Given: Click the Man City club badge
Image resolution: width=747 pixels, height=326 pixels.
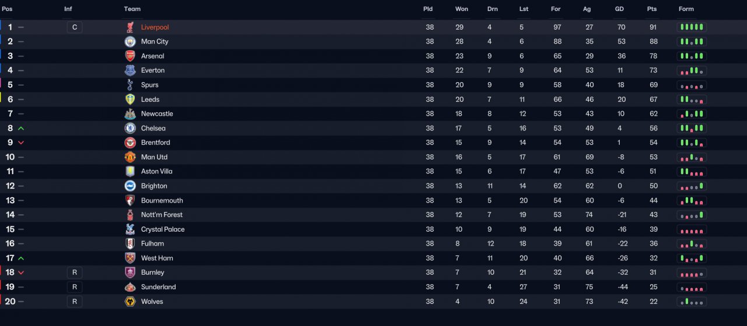Looking at the screenshot, I should (130, 41).
